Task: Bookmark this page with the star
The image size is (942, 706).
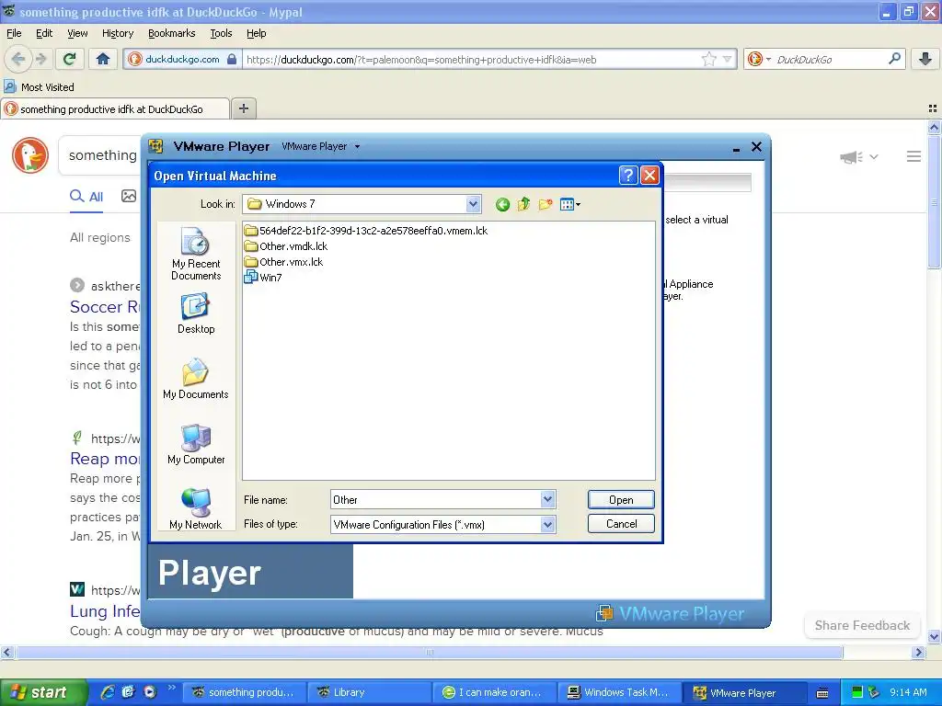Action: 709,59
